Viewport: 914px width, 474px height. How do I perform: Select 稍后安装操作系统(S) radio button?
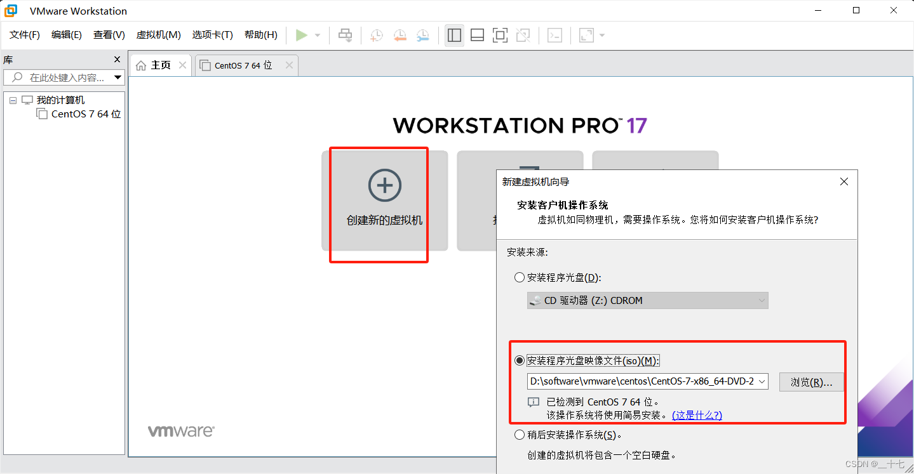click(x=520, y=435)
